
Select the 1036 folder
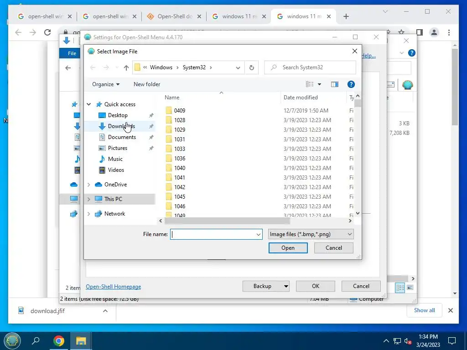180,158
